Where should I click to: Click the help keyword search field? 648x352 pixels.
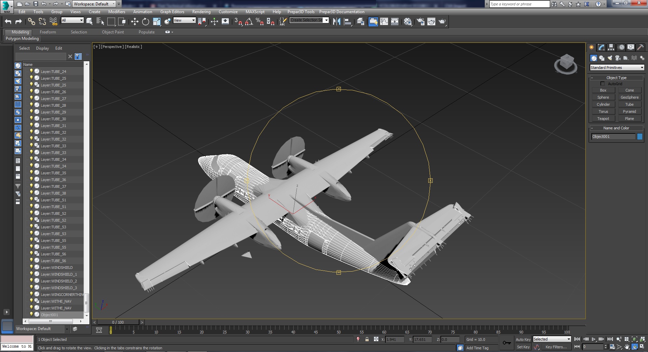[519, 4]
